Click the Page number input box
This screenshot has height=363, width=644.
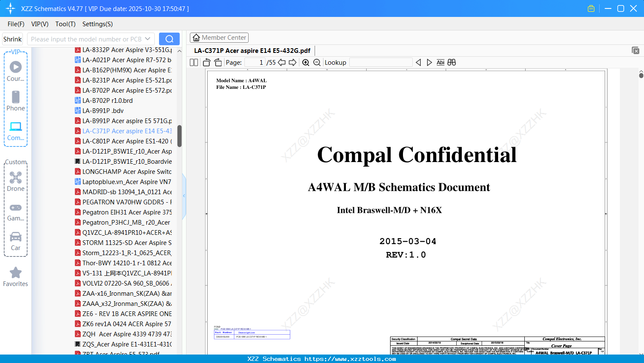click(255, 63)
